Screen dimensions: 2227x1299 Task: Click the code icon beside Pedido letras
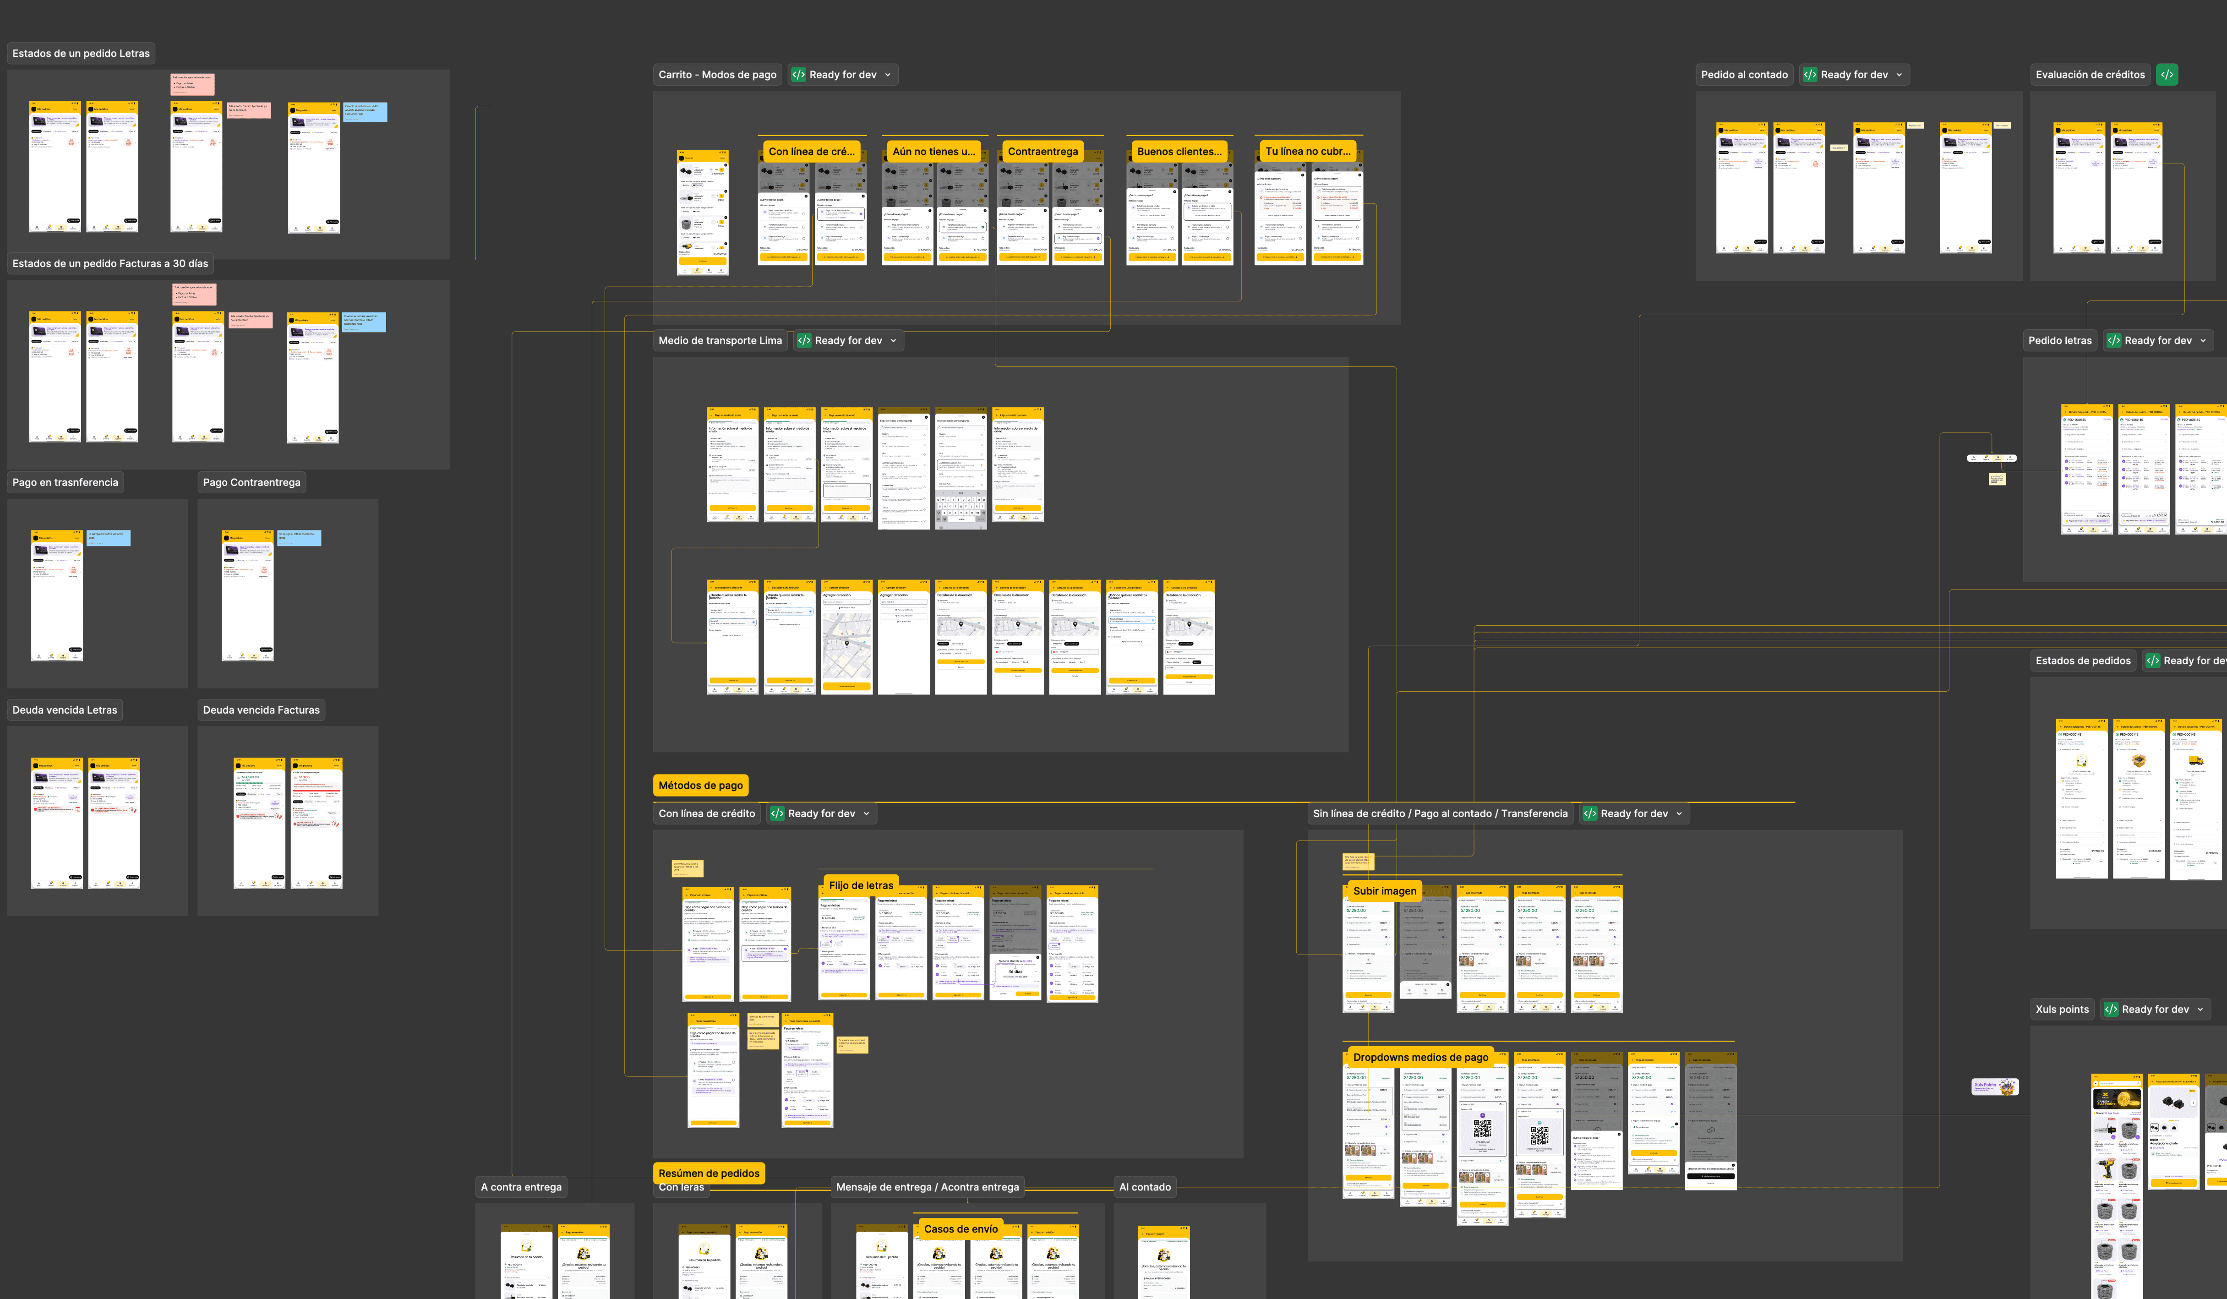tap(2114, 340)
